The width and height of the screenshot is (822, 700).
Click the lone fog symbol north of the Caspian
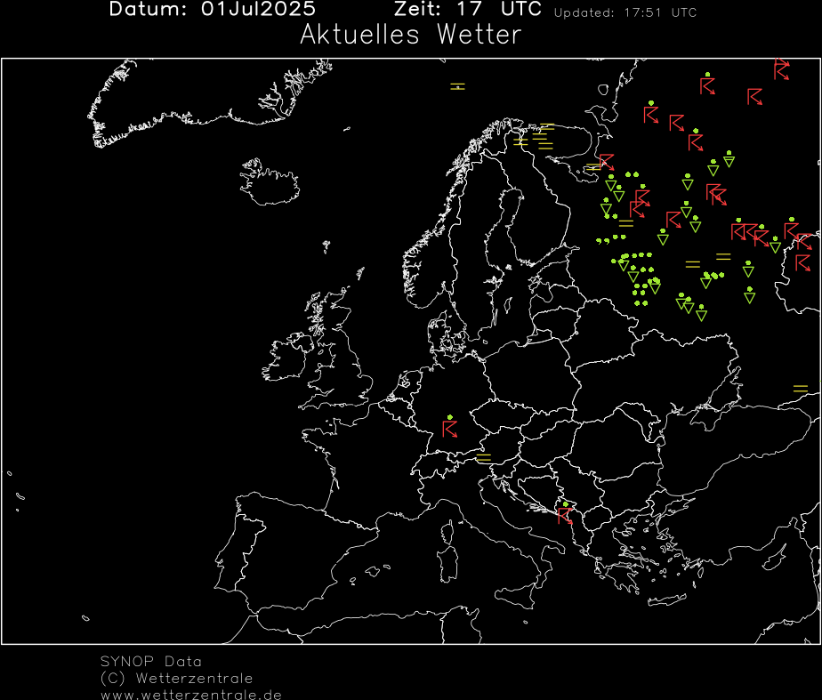coord(801,389)
